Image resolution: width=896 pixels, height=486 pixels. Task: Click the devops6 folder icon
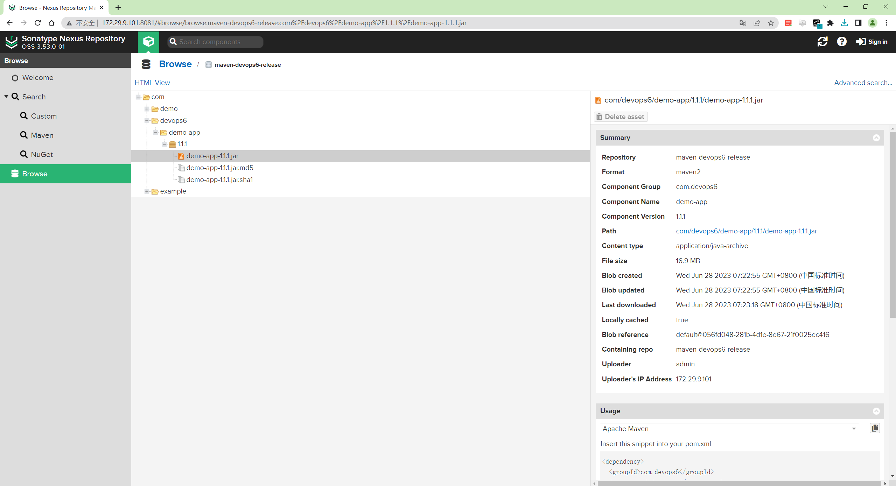155,121
